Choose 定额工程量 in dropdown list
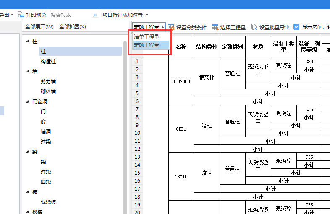Viewport: 330px width, 214px height. pyautogui.click(x=151, y=45)
